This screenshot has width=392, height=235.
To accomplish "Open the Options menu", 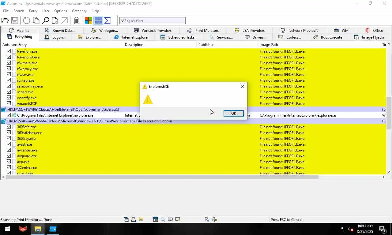I will pos(61,11).
